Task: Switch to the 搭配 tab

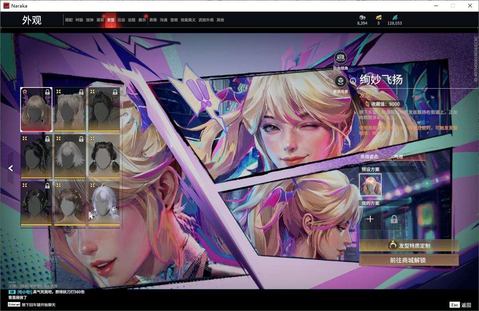Action: pyautogui.click(x=69, y=20)
